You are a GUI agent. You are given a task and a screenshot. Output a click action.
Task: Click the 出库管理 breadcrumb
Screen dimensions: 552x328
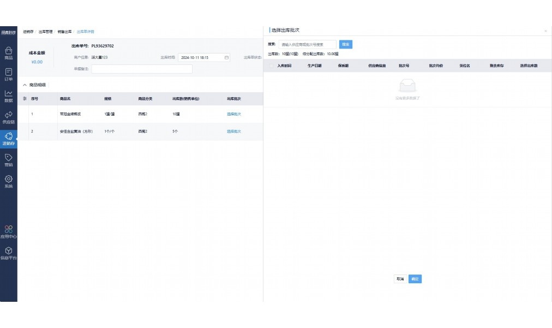(x=45, y=32)
